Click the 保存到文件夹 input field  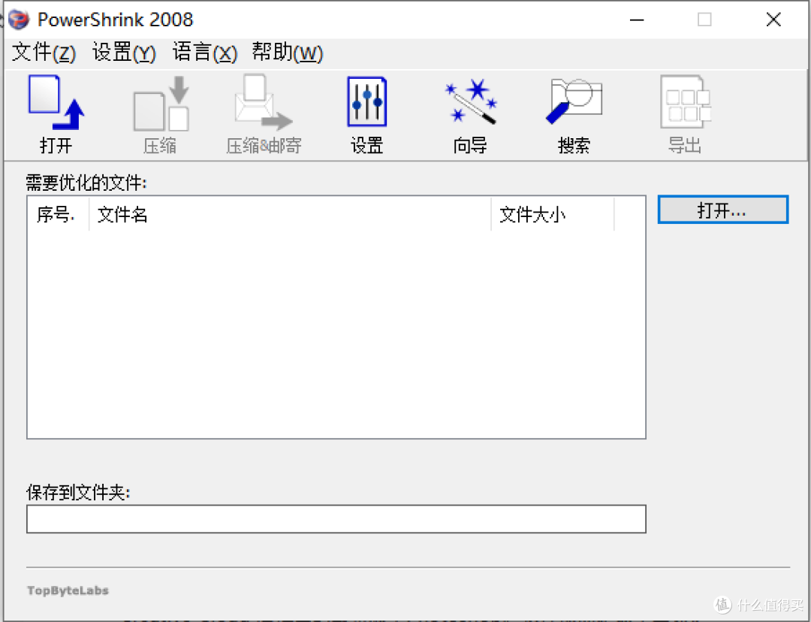tap(336, 519)
